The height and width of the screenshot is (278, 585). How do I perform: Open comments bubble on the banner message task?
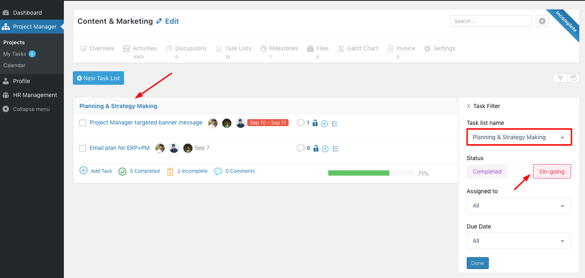click(302, 123)
